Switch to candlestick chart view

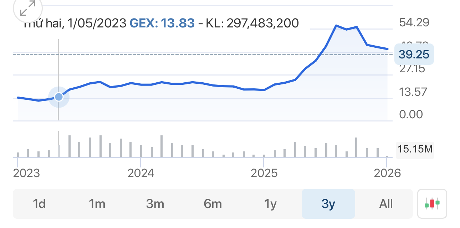point(432,203)
